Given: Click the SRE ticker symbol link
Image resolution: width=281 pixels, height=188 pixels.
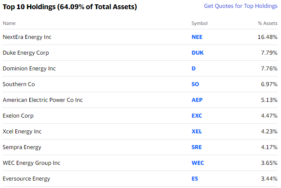Looking at the screenshot, I should click(x=196, y=147).
